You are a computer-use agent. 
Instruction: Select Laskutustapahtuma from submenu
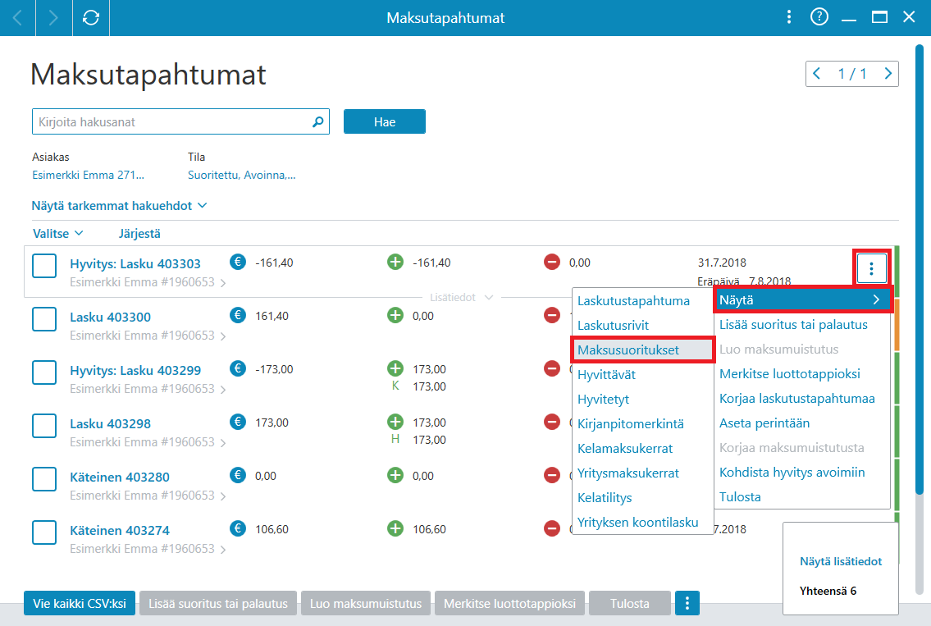tap(633, 301)
